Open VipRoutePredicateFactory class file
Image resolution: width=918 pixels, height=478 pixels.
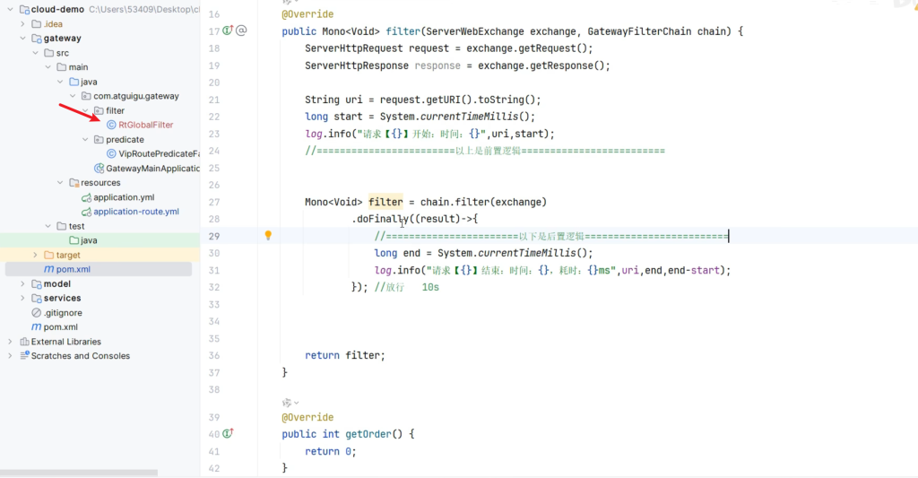click(152, 154)
